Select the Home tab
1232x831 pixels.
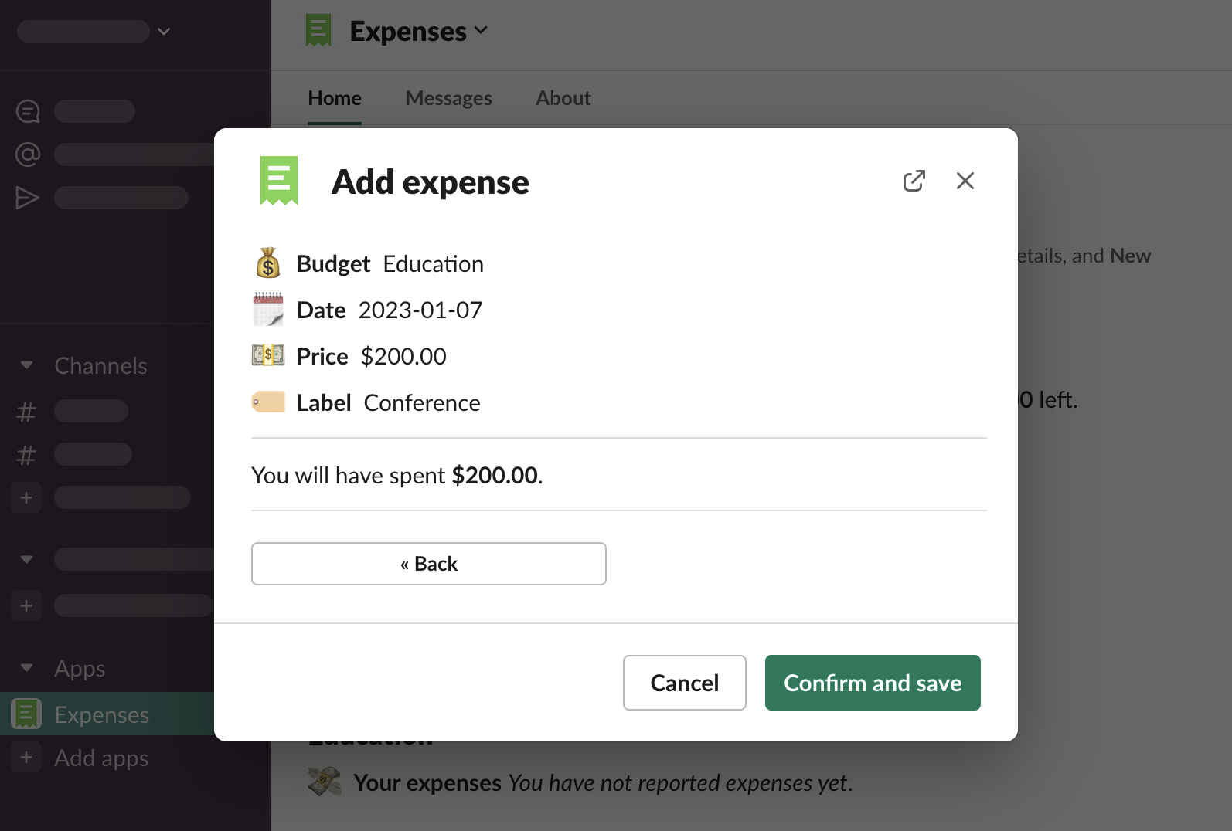(335, 98)
